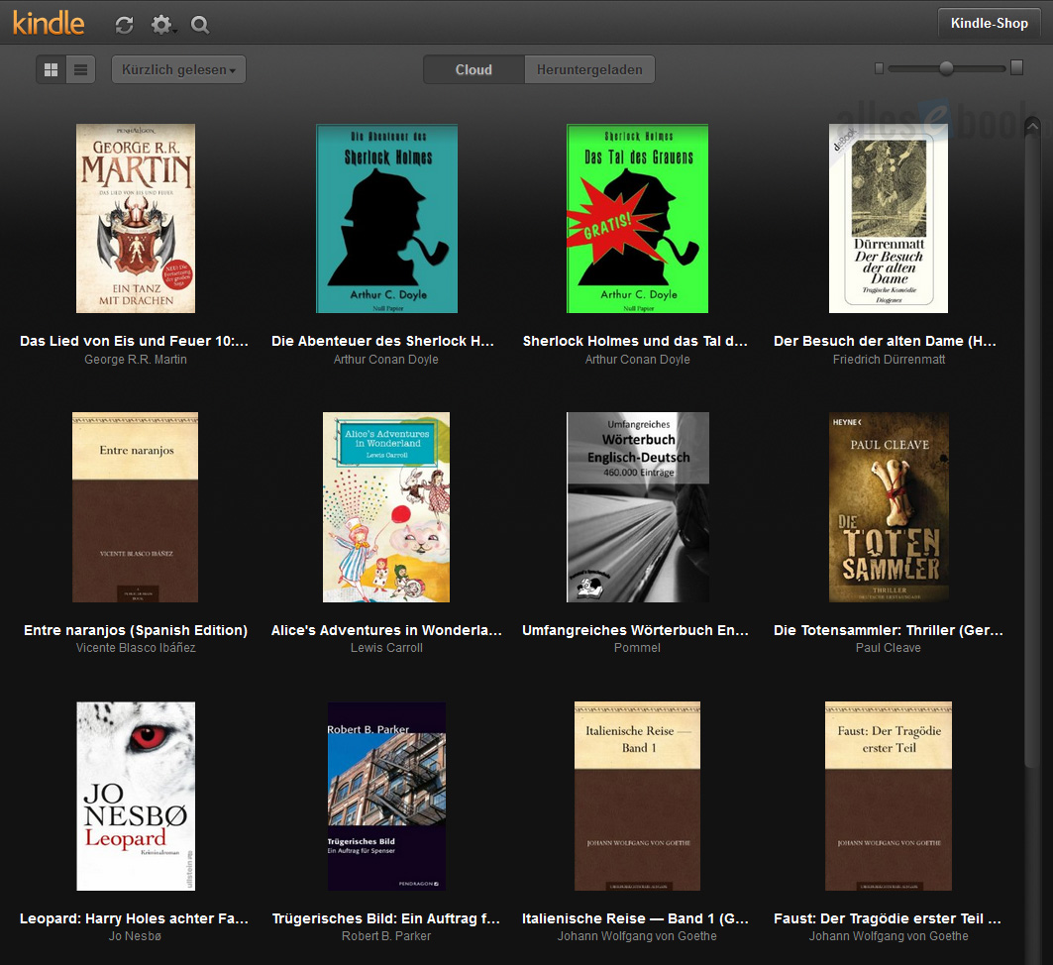This screenshot has width=1053, height=965.
Task: Click author name 'Paul Cleave'
Action: (x=889, y=648)
